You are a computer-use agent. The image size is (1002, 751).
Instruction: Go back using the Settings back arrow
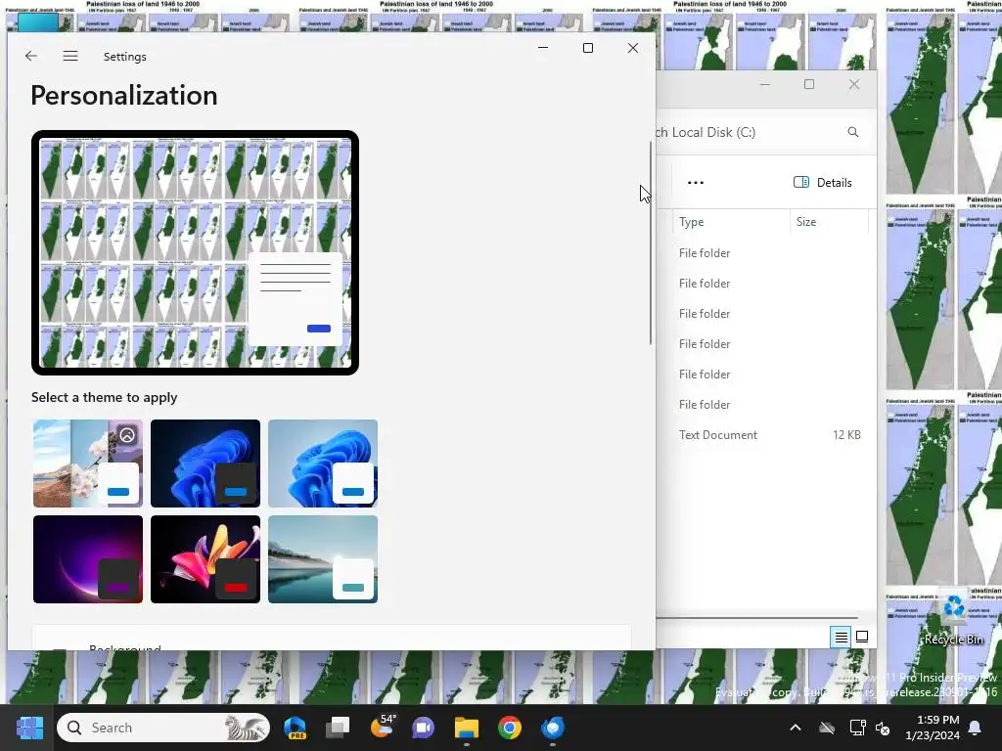point(30,56)
